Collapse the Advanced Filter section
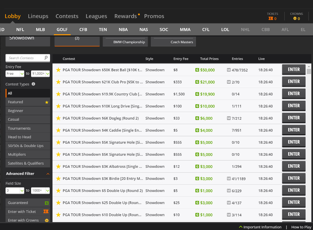Viewport: 313px width, 230px height. tap(48, 174)
